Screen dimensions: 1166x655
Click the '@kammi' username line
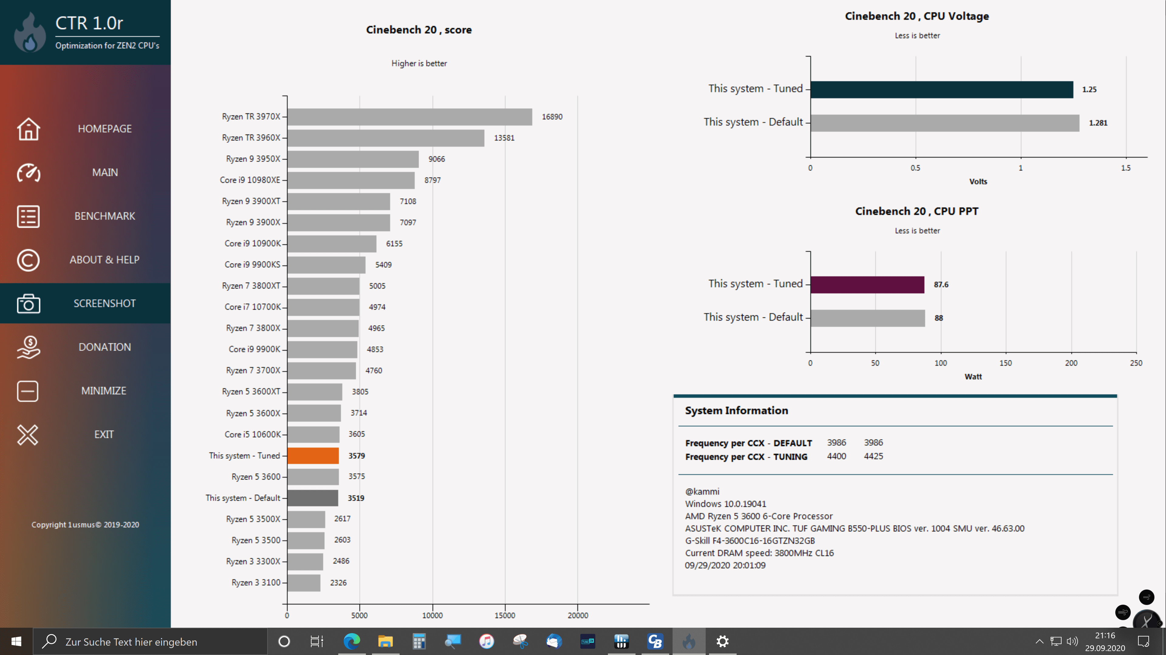coord(702,491)
